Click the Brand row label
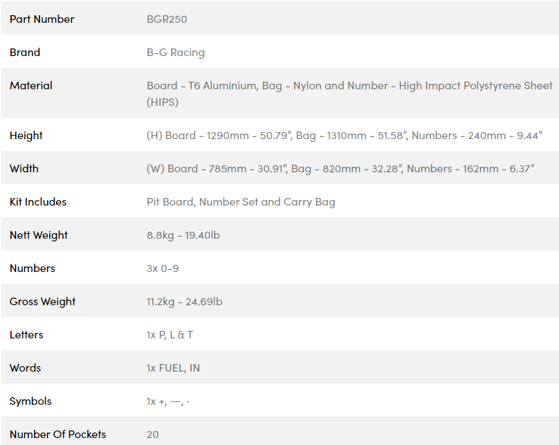The width and height of the screenshot is (559, 445). 25,53
